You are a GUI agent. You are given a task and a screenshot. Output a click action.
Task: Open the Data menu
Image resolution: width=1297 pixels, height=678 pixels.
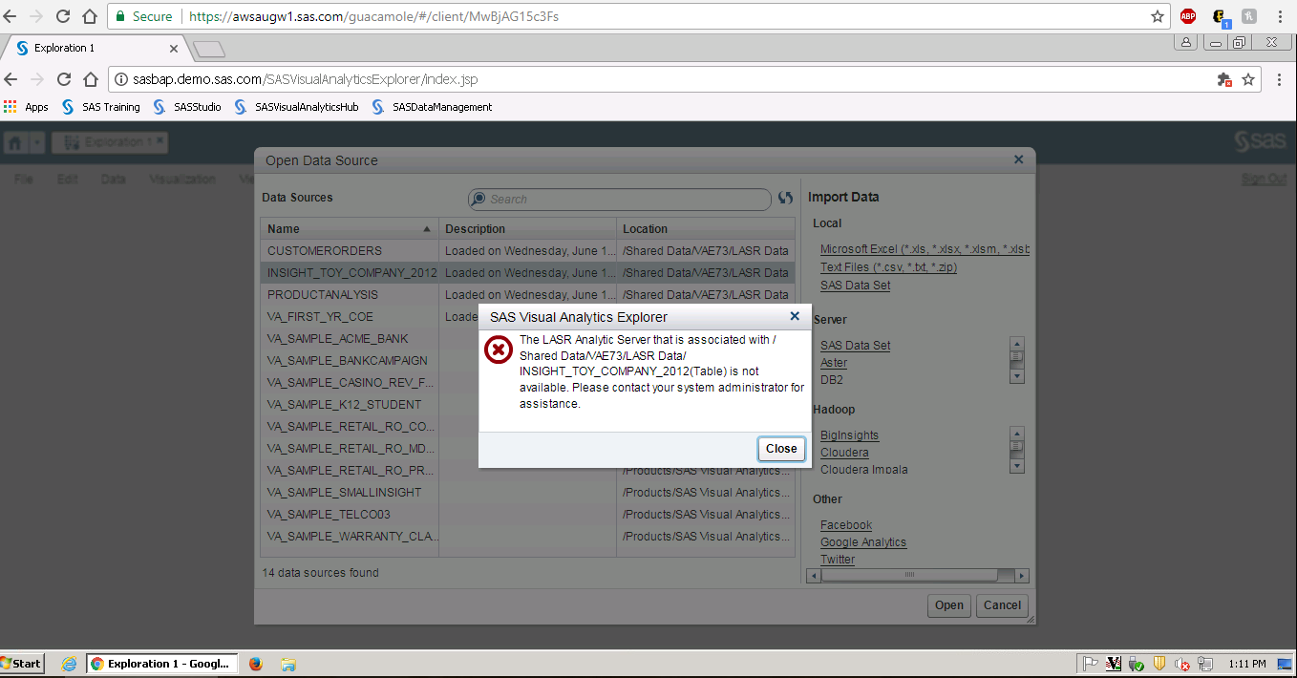point(114,179)
